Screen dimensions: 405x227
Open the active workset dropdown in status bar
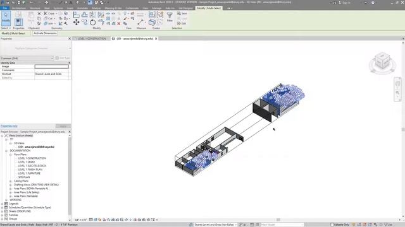pyautogui.click(x=215, y=224)
